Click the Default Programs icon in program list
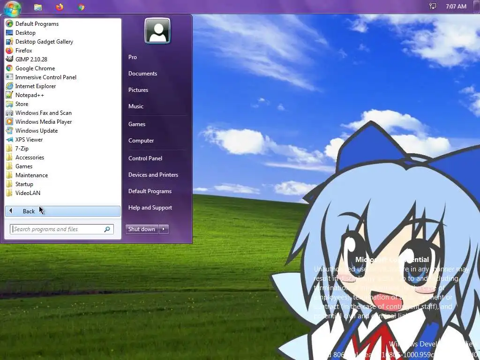This screenshot has height=360, width=480. pyautogui.click(x=9, y=23)
